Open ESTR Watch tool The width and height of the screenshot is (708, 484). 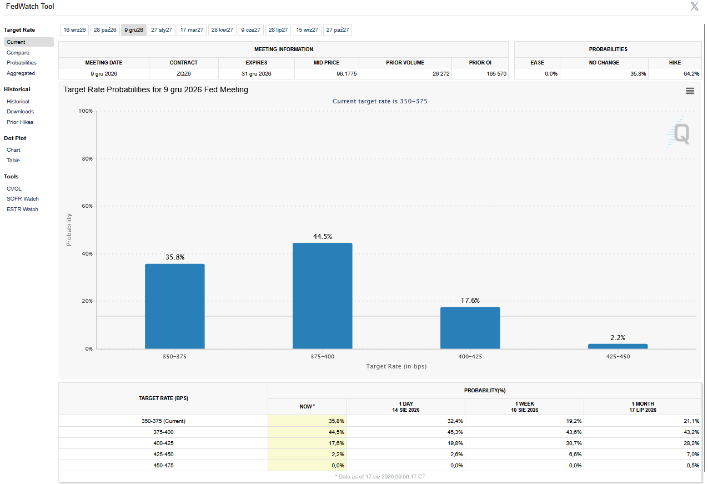click(x=22, y=209)
